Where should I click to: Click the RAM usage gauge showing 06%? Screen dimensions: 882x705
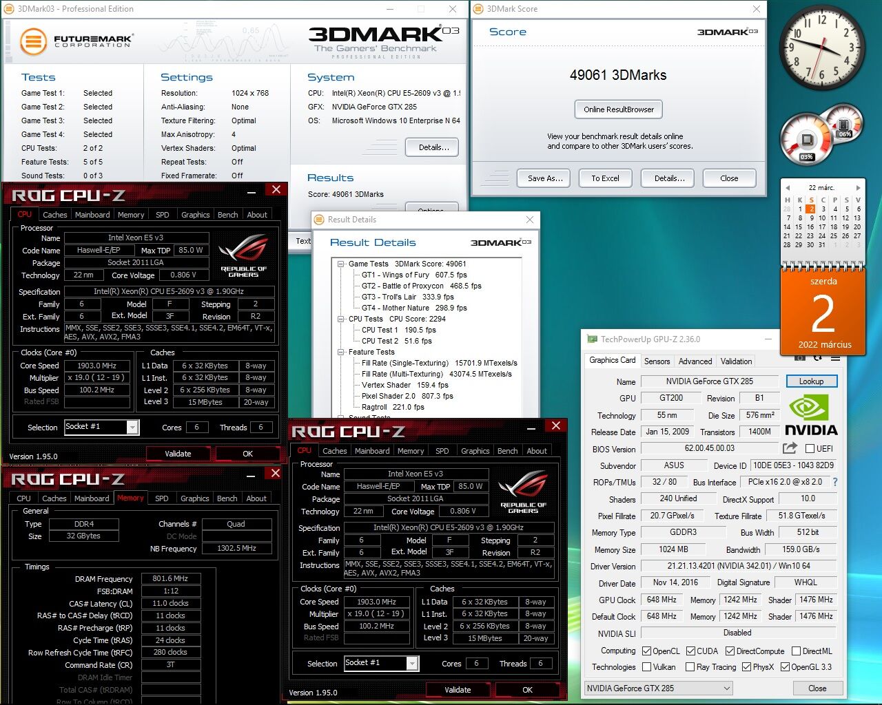pos(843,125)
